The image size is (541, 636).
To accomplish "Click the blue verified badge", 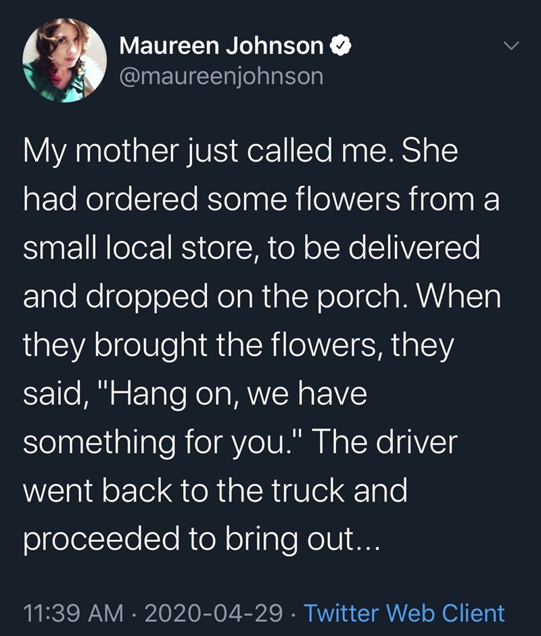I will [x=338, y=47].
